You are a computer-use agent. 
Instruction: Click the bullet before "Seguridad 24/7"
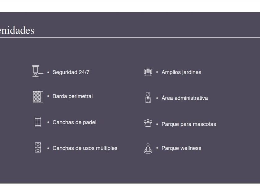click(x=48, y=72)
